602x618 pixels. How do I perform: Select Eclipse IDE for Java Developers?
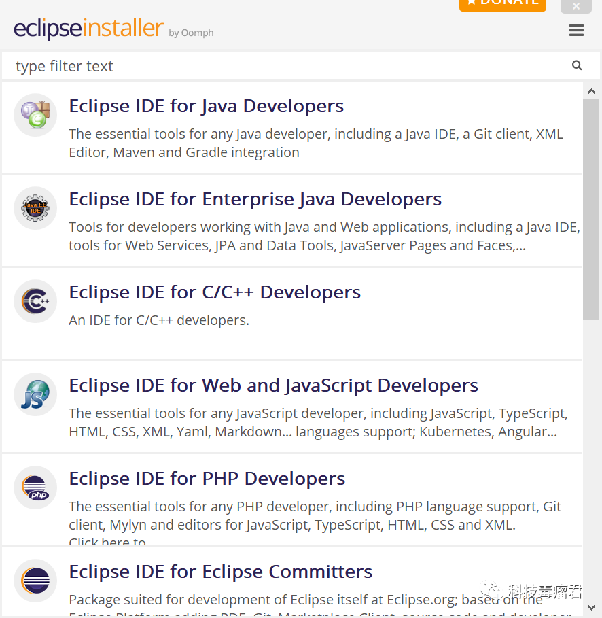(x=292, y=127)
